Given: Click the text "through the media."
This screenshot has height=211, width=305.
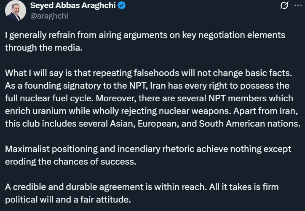Looking at the screenshot, I should [43, 47].
